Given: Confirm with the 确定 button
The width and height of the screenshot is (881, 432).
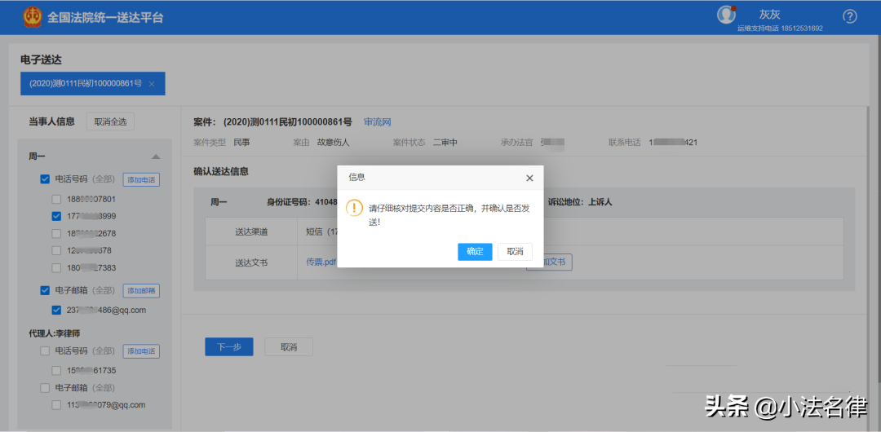Looking at the screenshot, I should (x=475, y=252).
